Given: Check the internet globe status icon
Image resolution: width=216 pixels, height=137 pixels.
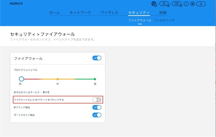Looking at the screenshot, I should pyautogui.click(x=154, y=4).
